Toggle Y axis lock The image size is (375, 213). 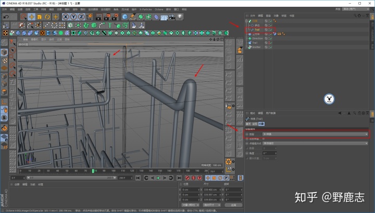tap(73, 17)
